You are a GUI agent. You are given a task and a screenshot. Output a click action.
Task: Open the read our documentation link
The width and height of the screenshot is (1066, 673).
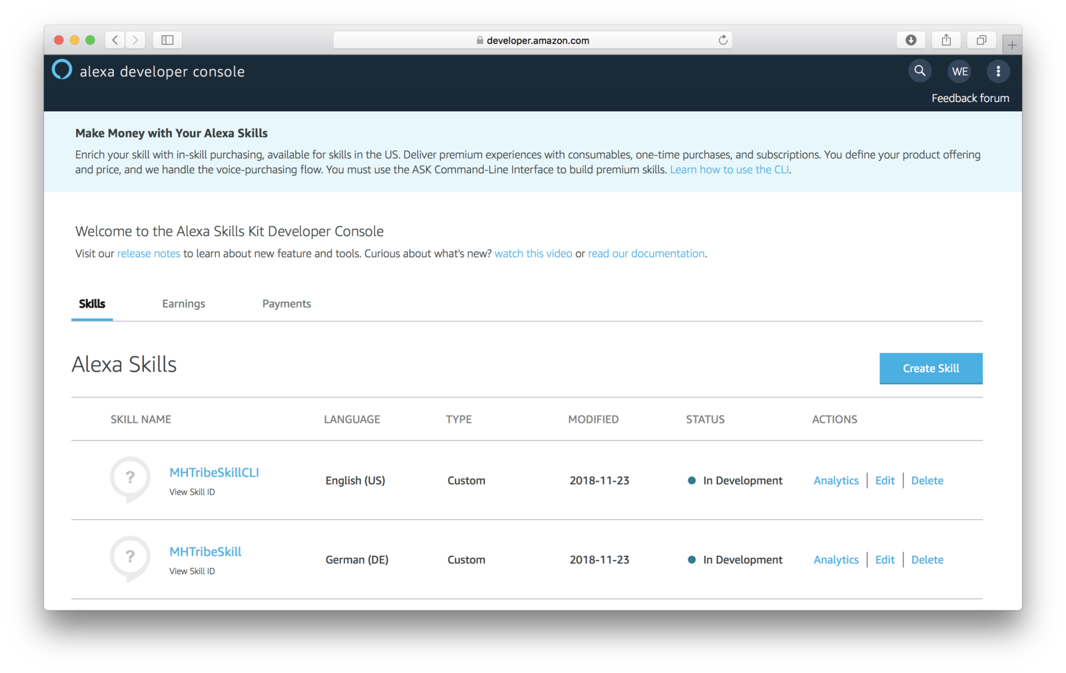[646, 254]
